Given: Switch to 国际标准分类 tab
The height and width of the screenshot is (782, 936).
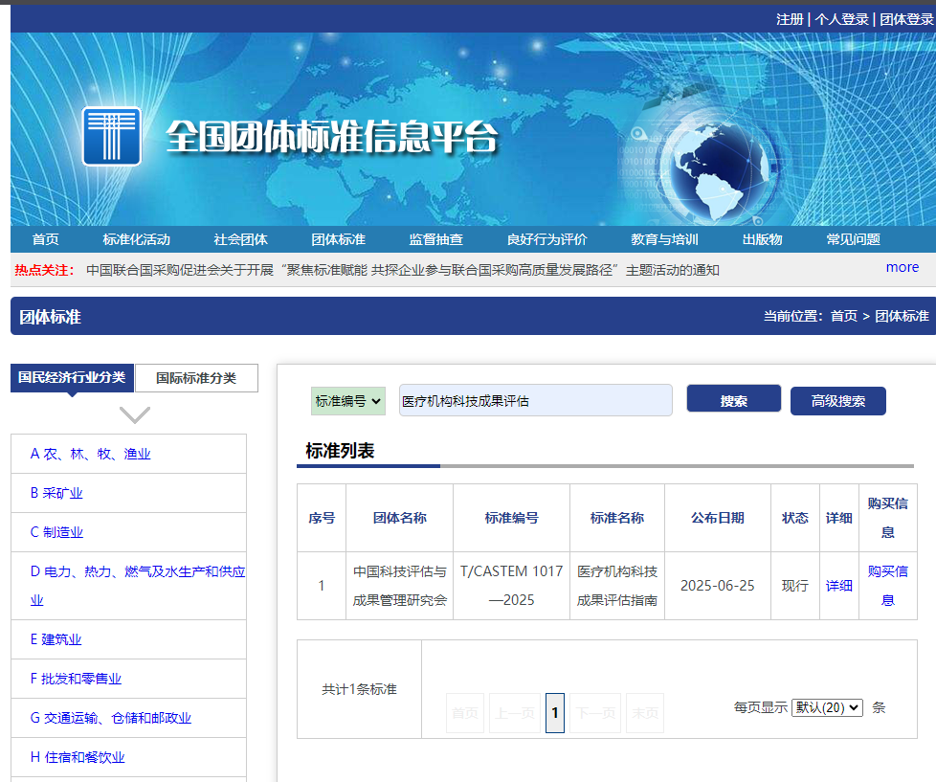Looking at the screenshot, I should tap(196, 378).
